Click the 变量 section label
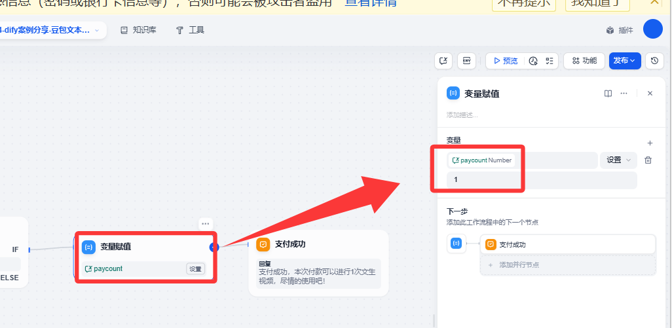Viewport: 672px width, 328px height. point(453,140)
